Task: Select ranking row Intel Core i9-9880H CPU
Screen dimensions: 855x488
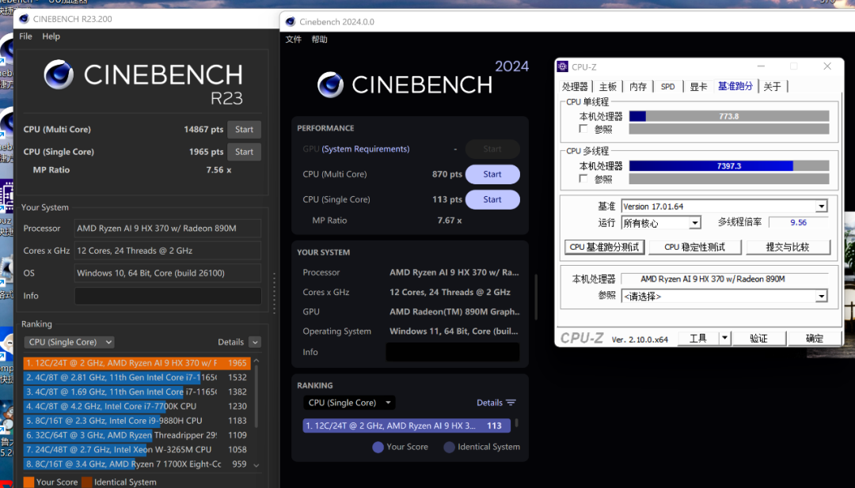Action: tap(137, 421)
